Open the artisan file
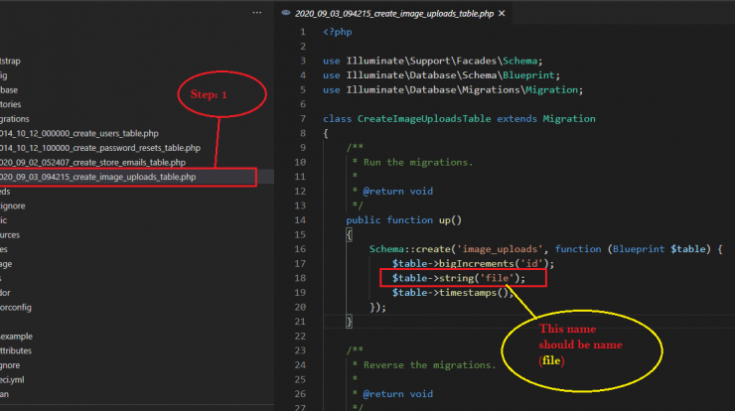 pyautogui.click(x=5, y=394)
